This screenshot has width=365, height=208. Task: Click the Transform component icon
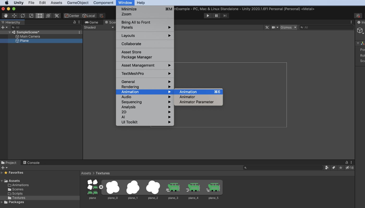pyautogui.click(x=363, y=43)
